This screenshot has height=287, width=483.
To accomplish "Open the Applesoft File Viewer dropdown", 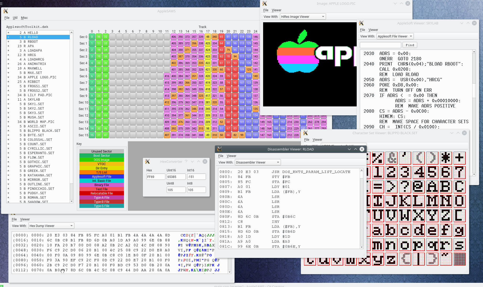I will (x=395, y=36).
